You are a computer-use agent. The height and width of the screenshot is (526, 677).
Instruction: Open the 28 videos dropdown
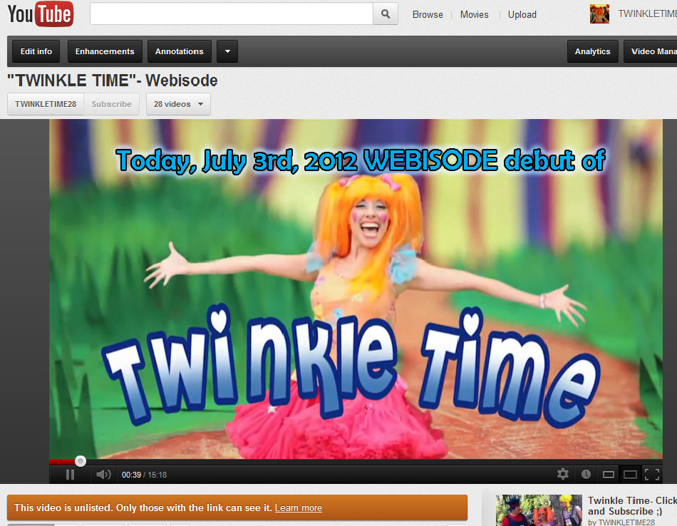click(178, 103)
